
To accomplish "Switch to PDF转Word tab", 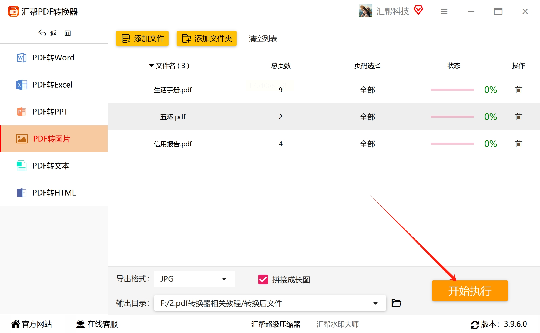I will click(53, 58).
